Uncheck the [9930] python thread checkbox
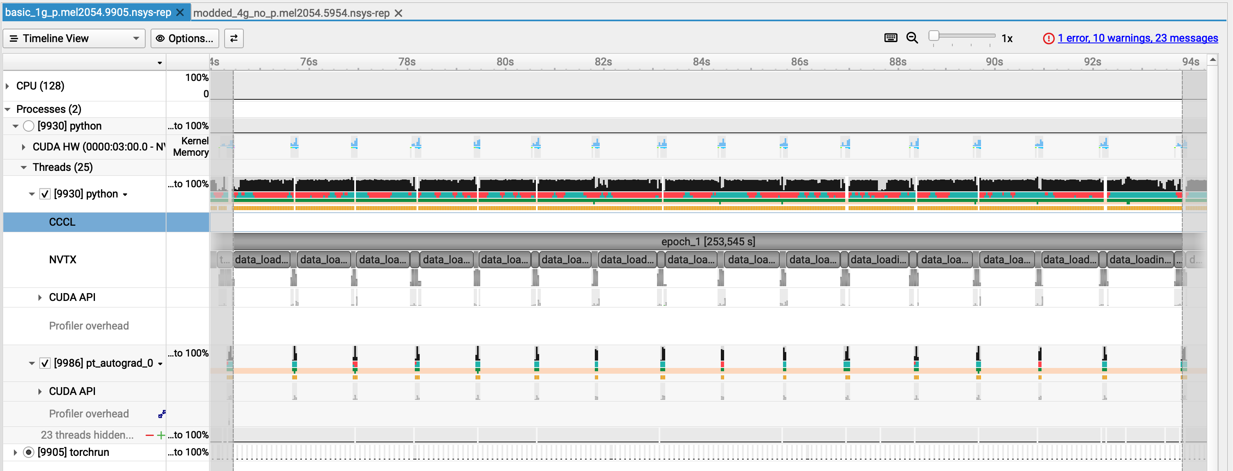 click(45, 194)
